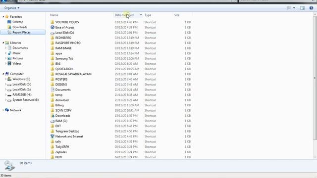The image size is (317, 178).
Task: Open Downloads in Favorites sidebar
Action: pyautogui.click(x=20, y=27)
